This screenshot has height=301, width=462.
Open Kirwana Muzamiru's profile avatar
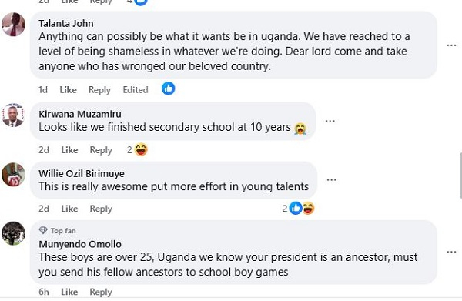pyautogui.click(x=13, y=115)
